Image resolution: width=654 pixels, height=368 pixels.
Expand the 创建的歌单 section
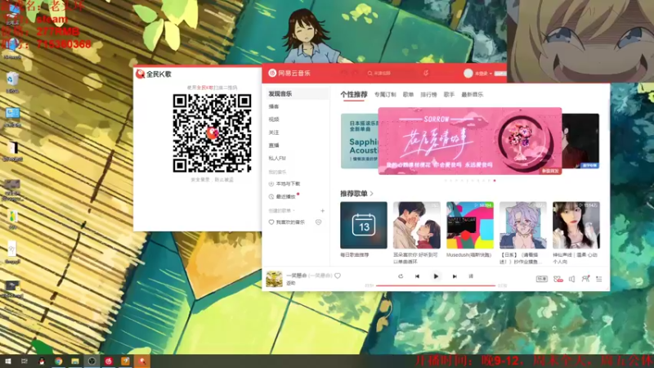281,211
